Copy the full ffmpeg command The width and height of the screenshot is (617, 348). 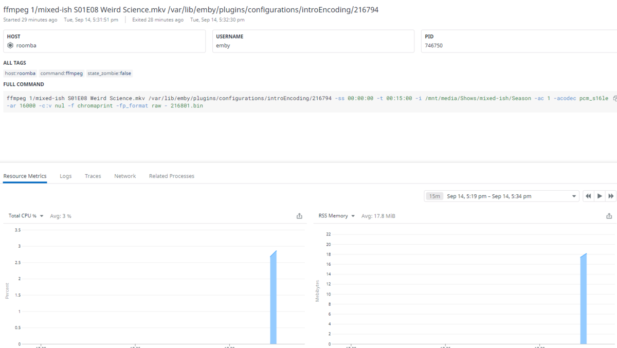tap(614, 98)
